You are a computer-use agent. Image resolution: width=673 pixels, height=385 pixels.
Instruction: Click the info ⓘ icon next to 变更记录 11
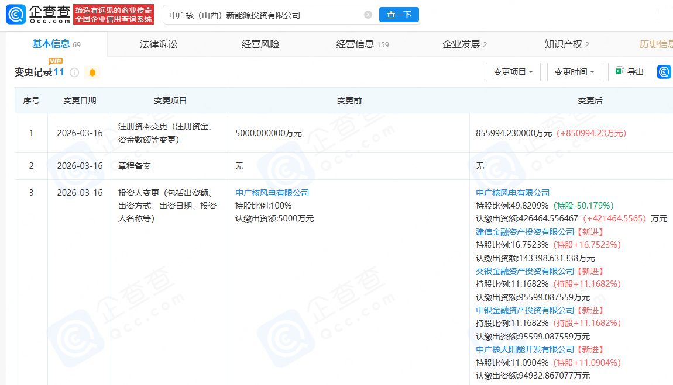pos(74,72)
